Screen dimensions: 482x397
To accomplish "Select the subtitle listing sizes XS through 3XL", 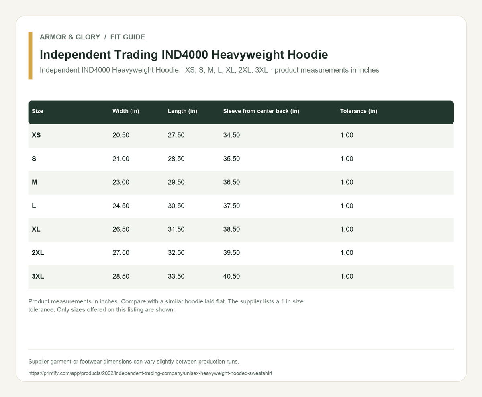I will coord(210,70).
